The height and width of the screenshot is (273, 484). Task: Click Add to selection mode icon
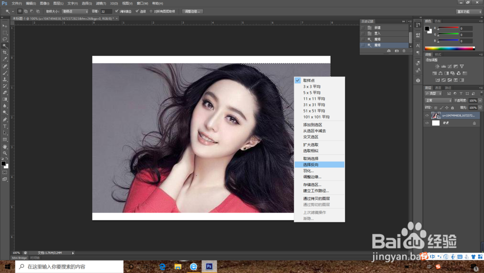pos(26,12)
